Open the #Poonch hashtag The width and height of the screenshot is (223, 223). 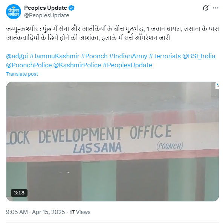(94, 56)
